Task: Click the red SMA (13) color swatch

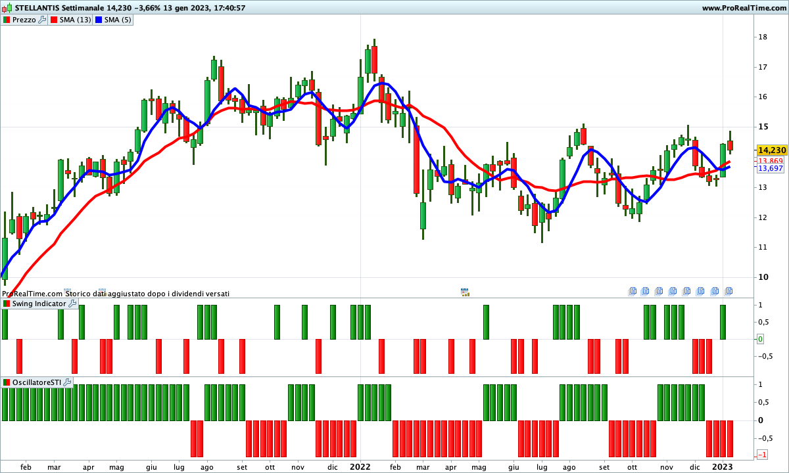Action: [54, 20]
